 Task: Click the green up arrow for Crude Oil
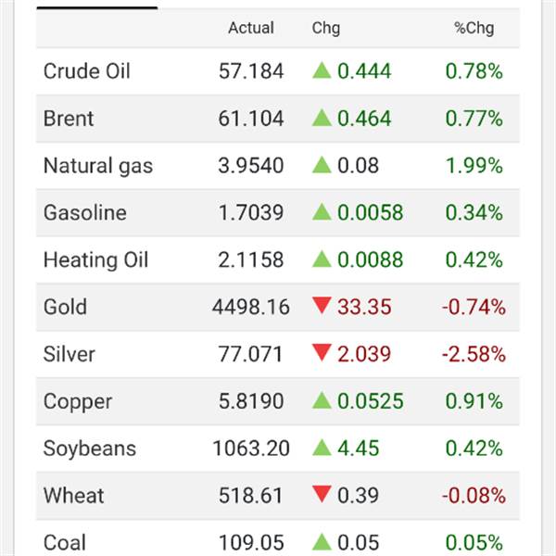(322, 71)
